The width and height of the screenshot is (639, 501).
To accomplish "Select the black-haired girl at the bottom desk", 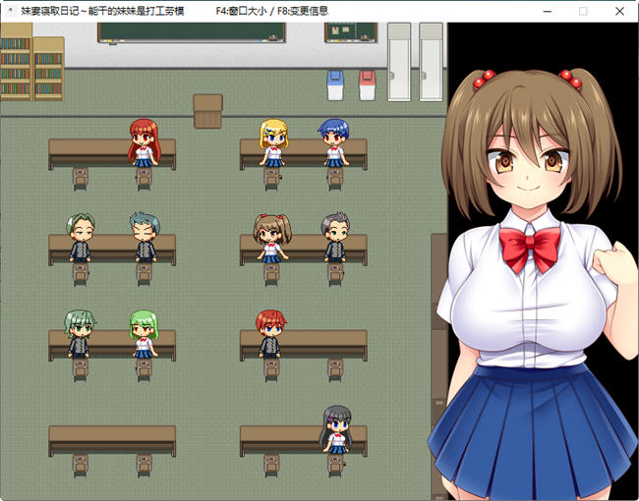I will pos(335,428).
